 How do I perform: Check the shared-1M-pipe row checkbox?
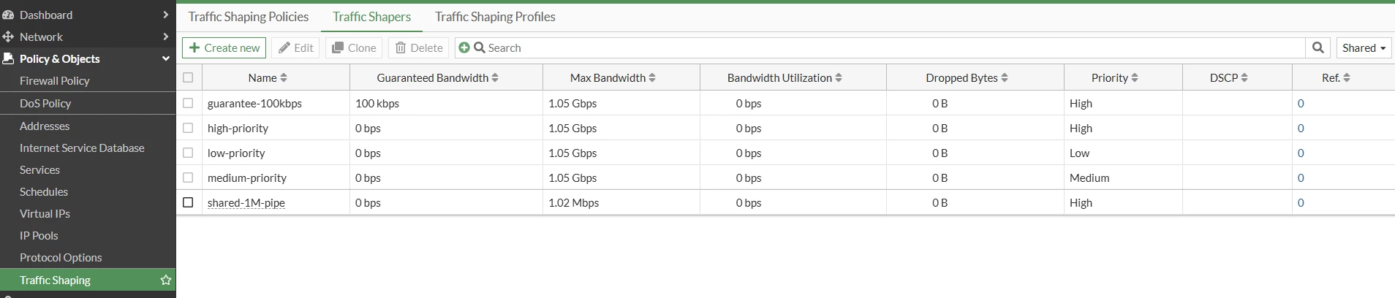188,202
